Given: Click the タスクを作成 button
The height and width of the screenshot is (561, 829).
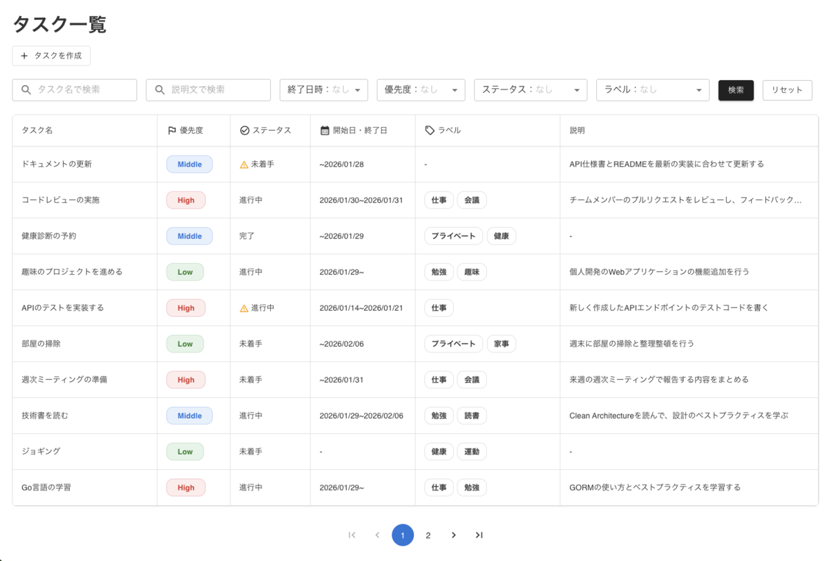Looking at the screenshot, I should point(51,56).
